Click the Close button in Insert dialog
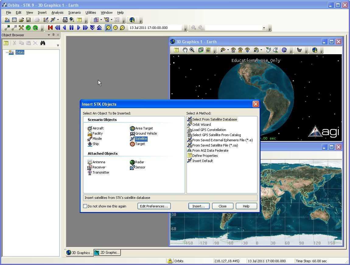Image resolution: width=350 pixels, height=265 pixels. click(222, 206)
